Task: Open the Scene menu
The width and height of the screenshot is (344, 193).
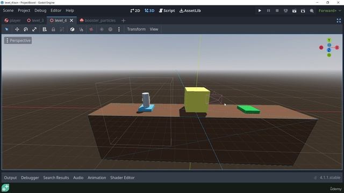Action: click(8, 11)
